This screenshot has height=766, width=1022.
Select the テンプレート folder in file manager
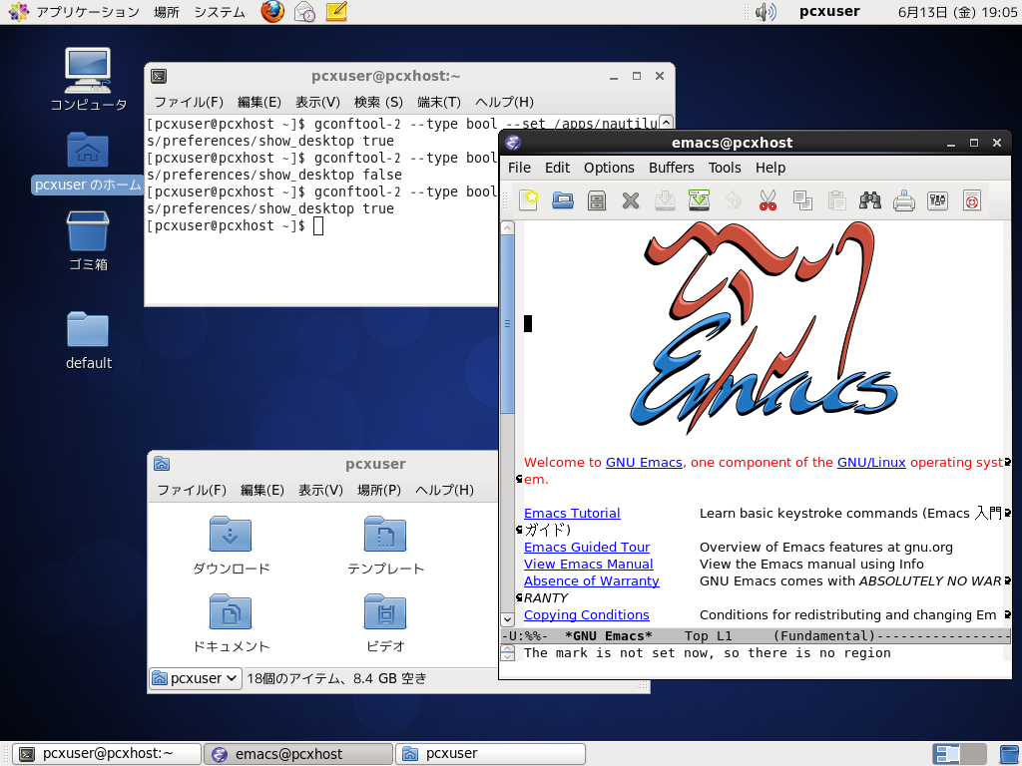click(385, 546)
